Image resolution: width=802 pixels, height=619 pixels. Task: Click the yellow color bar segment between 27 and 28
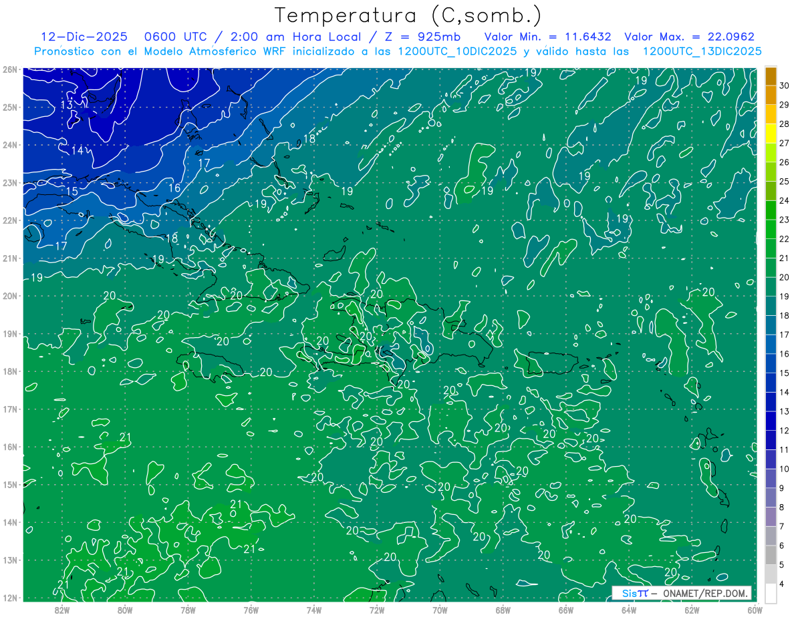click(x=771, y=134)
